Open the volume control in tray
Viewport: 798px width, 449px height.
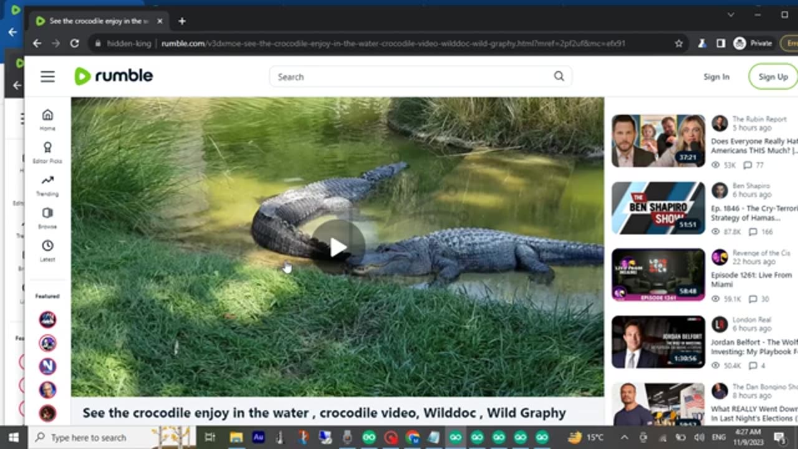point(699,437)
